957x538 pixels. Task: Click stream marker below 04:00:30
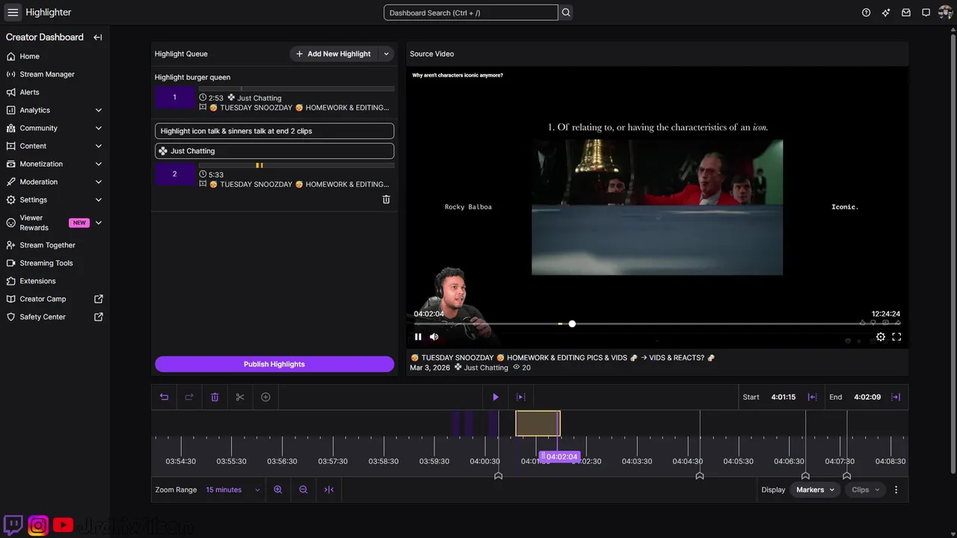(499, 475)
